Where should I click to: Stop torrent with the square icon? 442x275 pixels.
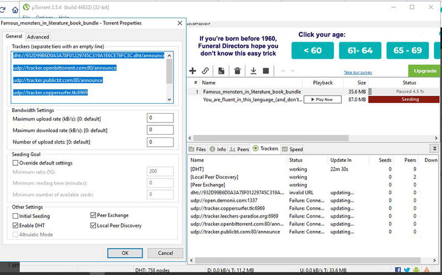pos(266,71)
